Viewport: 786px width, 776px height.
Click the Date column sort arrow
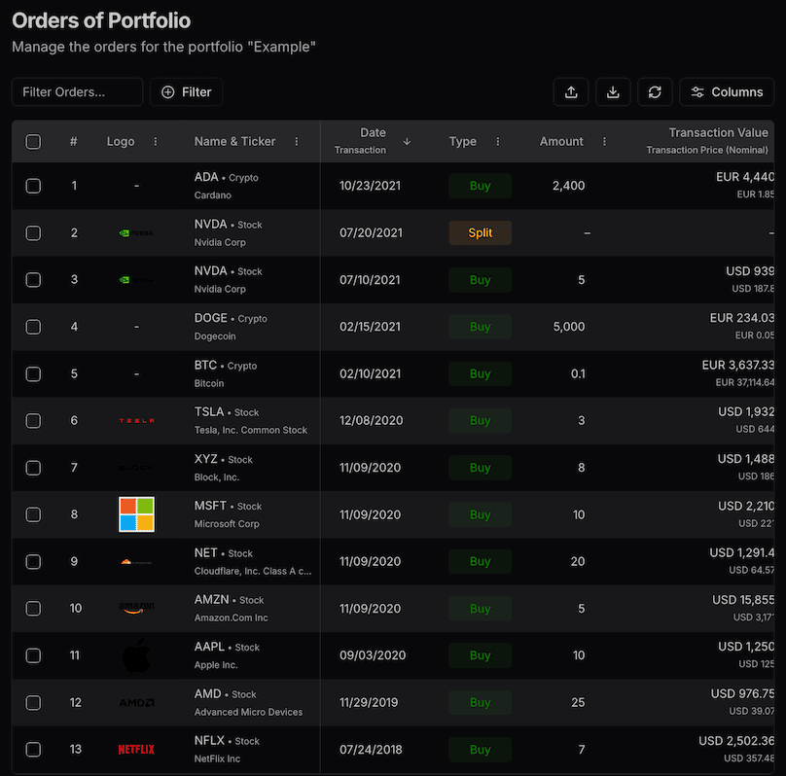[x=407, y=141]
